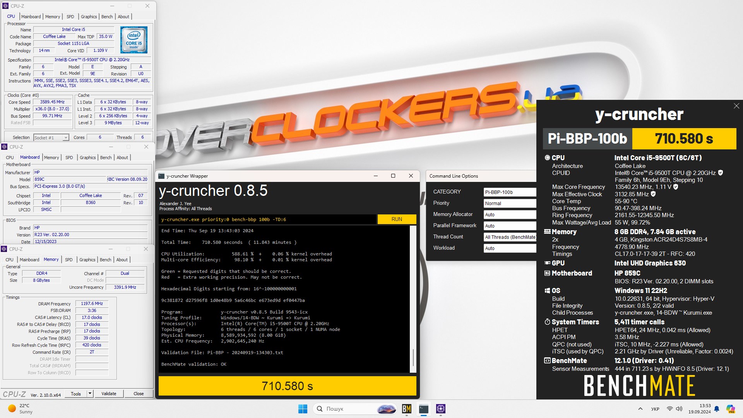Click the y-cruncher.exe command line field
743x418 pixels.
[x=267, y=219]
